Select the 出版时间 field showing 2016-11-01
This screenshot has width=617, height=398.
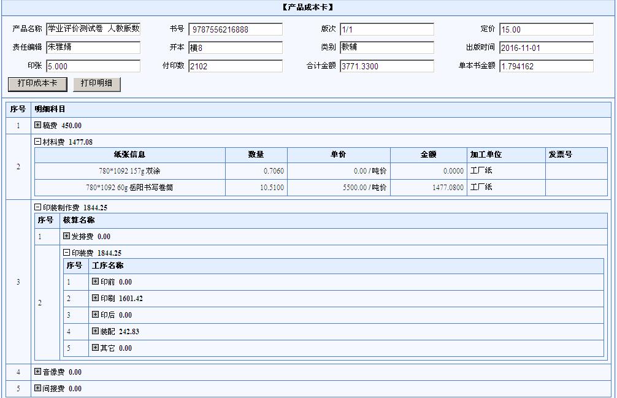(x=548, y=46)
